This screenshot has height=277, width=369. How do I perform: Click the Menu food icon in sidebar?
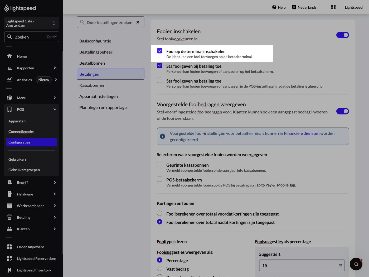(9, 98)
